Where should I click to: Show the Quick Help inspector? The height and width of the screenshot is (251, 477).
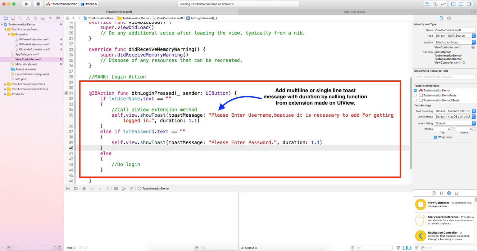point(449,18)
